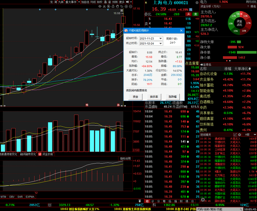Click the 资金 ranking button

coord(135,97)
